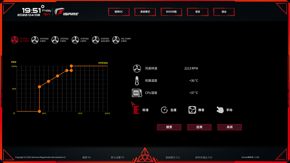The width and height of the screenshot is (290, 163).
Task: Open the 高级模式 top menu
Action: (145, 12)
